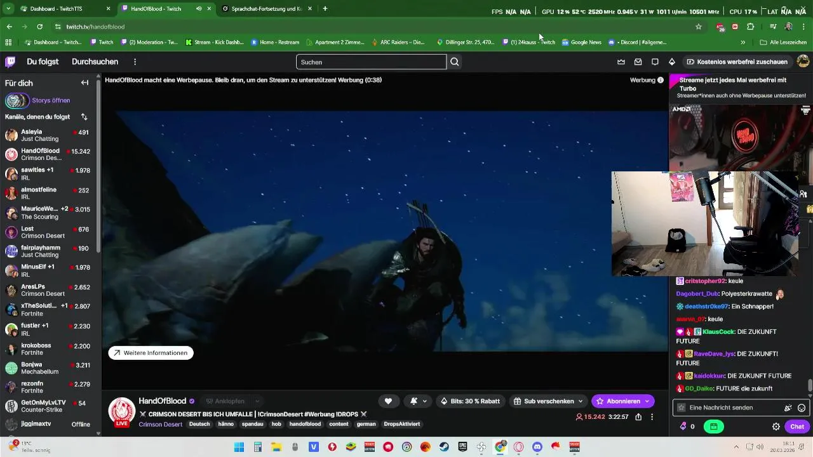
Task: Open Bits diamond icon in header
Action: [x=672, y=62]
